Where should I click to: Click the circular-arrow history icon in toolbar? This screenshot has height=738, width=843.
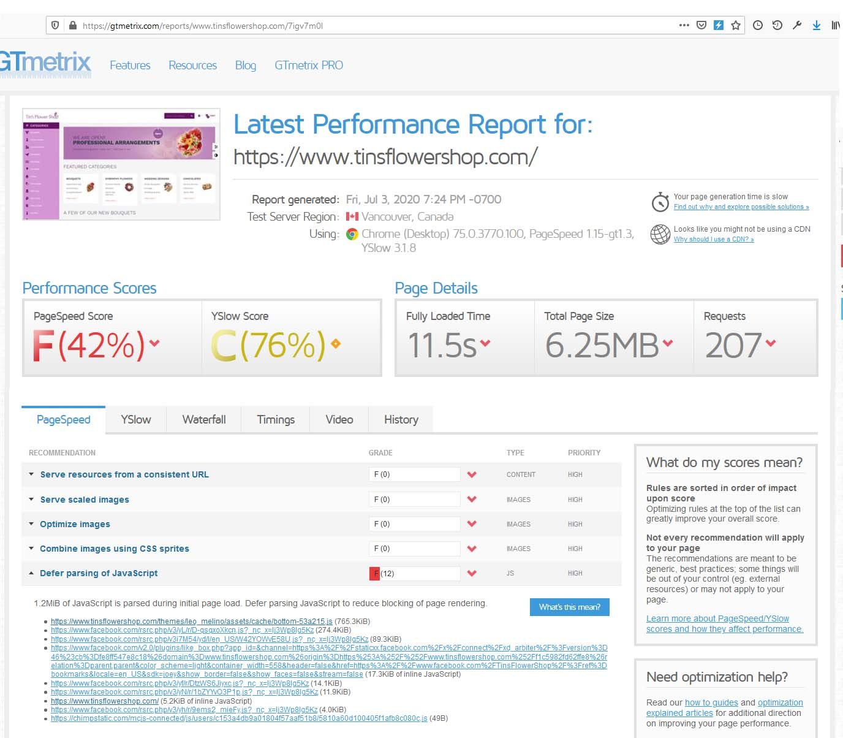[777, 25]
